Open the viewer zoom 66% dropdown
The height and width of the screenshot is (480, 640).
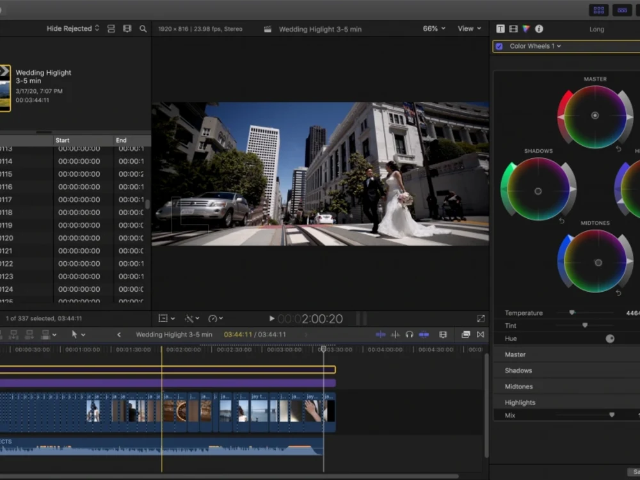tap(434, 29)
